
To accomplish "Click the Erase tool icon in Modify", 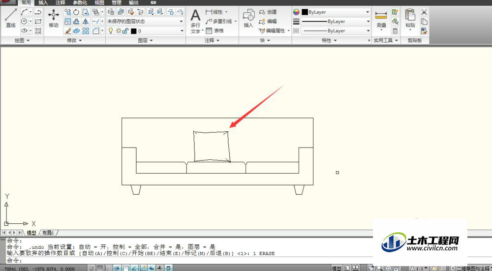I will point(67,30).
